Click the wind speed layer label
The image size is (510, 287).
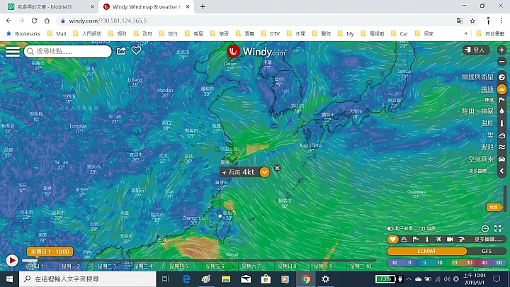(x=487, y=89)
